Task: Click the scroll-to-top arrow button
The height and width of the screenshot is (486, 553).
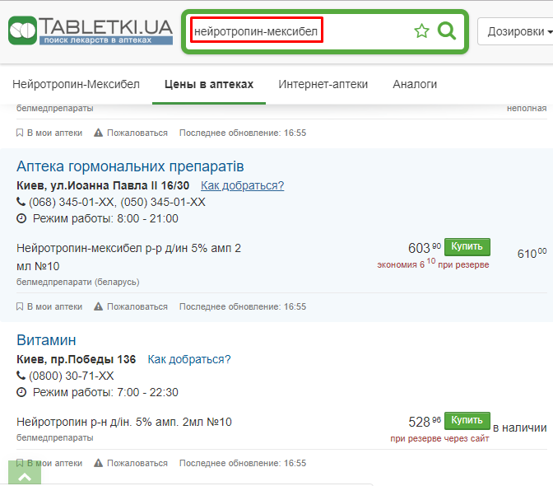Action: [x=25, y=473]
